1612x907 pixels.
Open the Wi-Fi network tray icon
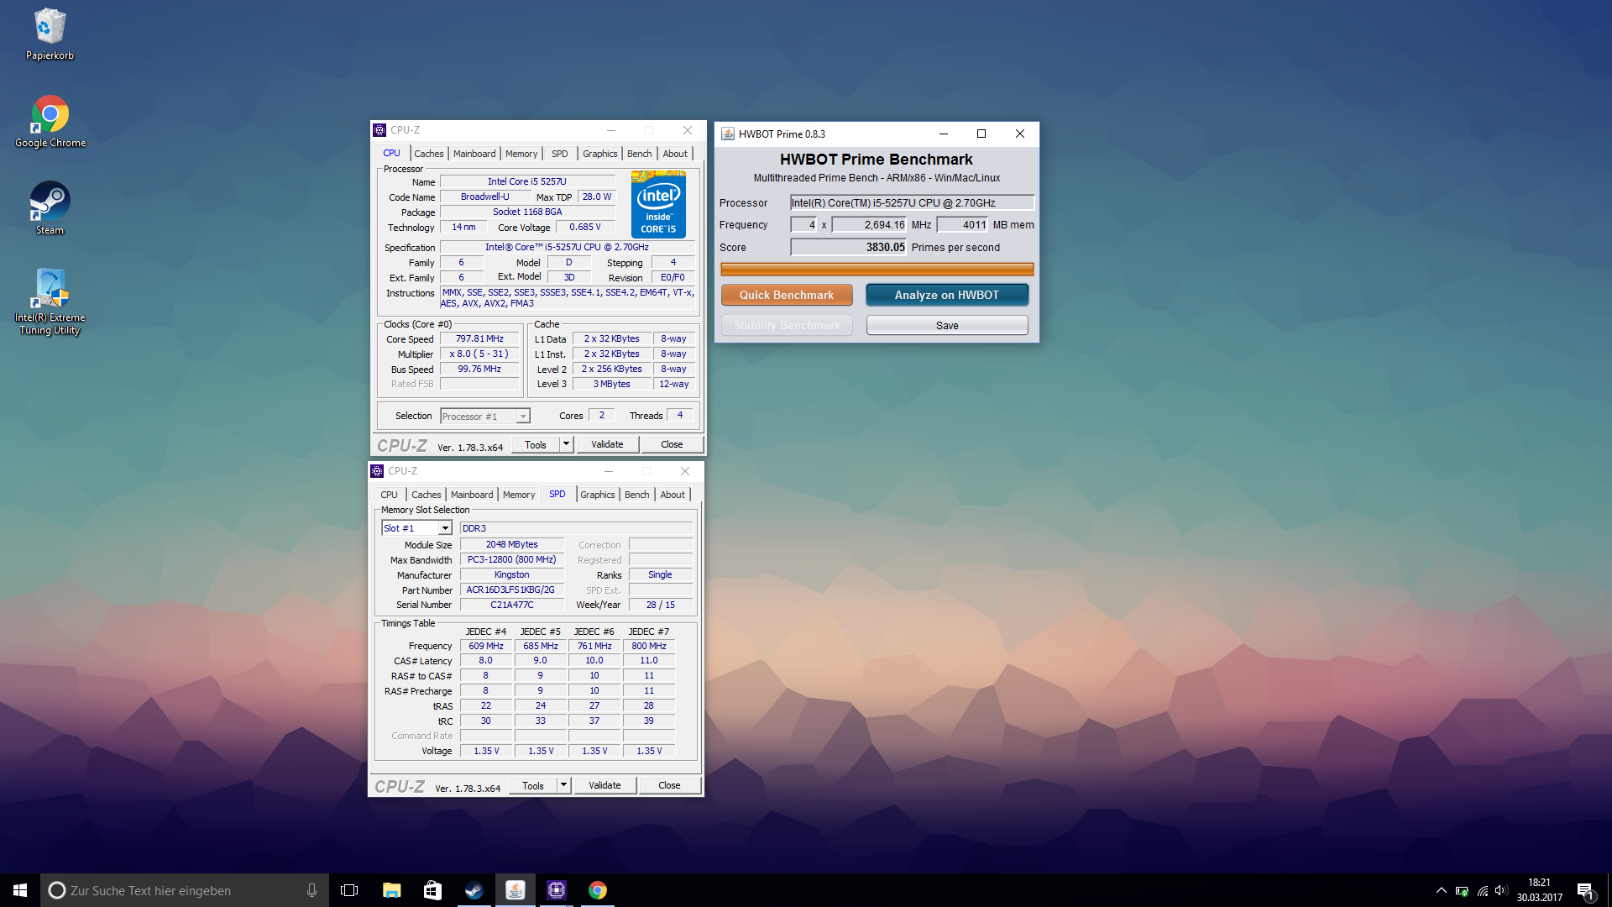1483,890
